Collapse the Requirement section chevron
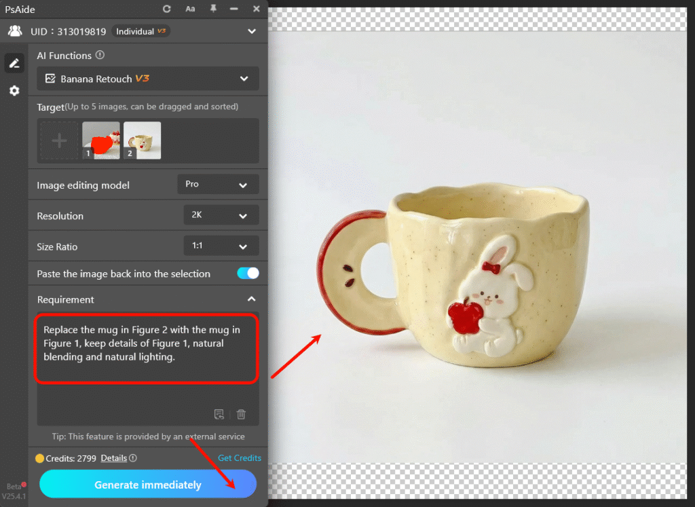The image size is (695, 507). [x=251, y=299]
